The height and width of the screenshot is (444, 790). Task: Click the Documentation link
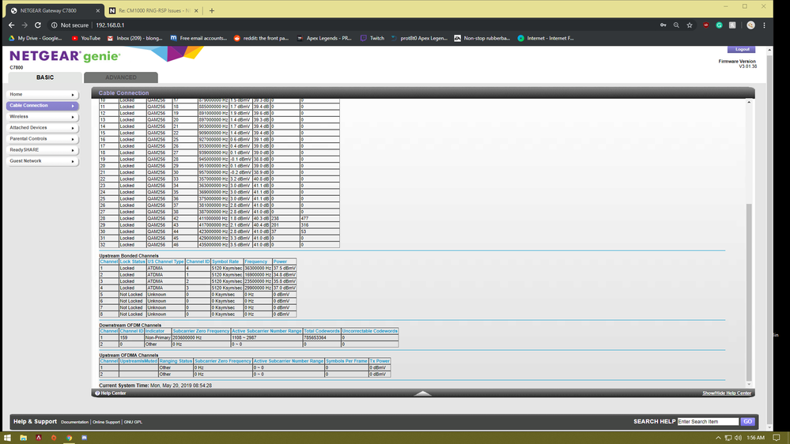74,422
